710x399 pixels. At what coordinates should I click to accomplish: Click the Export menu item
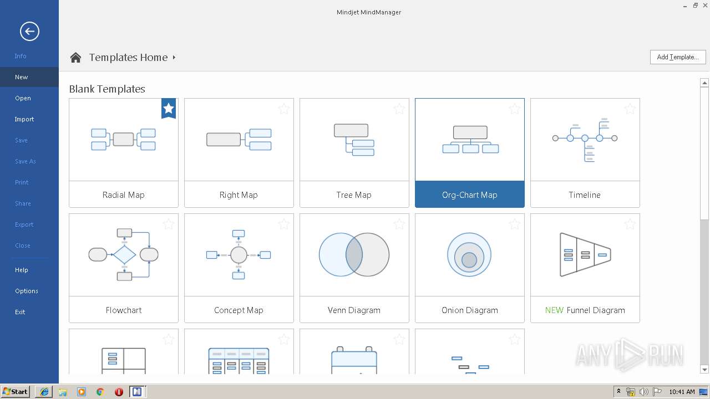[x=24, y=224]
